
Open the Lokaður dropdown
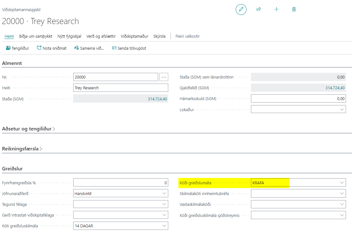pyautogui.click(x=342, y=109)
